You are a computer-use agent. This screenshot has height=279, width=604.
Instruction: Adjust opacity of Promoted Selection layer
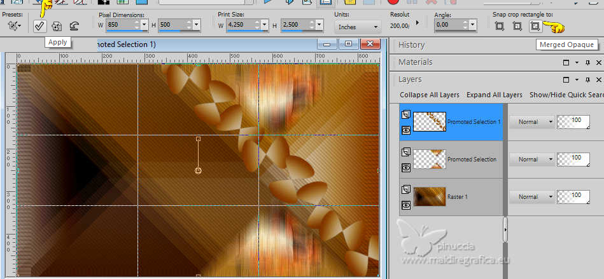573,159
